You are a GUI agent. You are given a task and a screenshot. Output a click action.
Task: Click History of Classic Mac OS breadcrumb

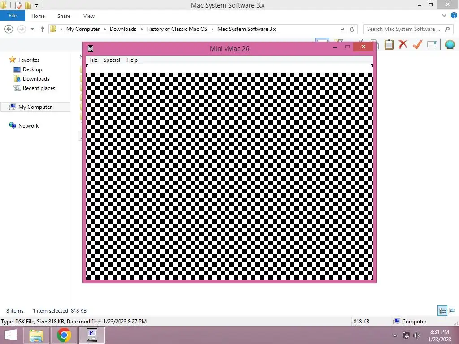[177, 29]
